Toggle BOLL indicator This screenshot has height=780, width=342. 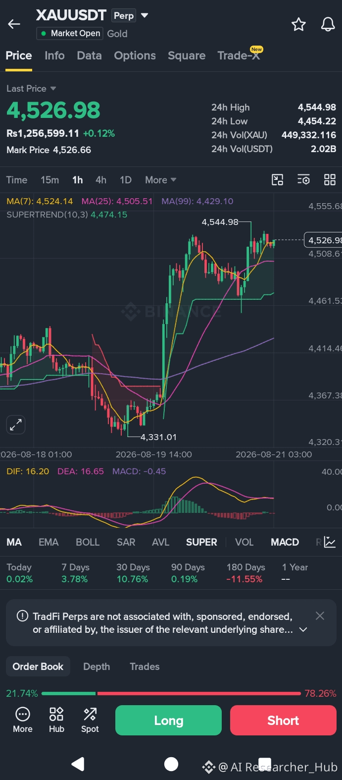coord(88,542)
